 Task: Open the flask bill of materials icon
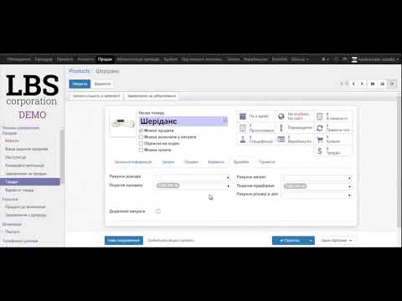[x=243, y=140]
